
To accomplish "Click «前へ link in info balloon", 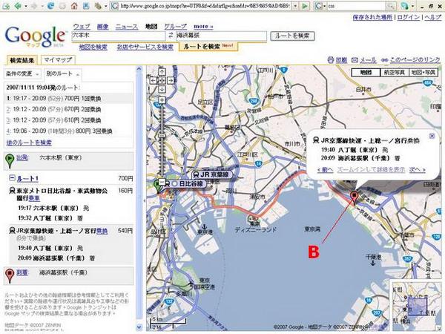I will coord(326,170).
